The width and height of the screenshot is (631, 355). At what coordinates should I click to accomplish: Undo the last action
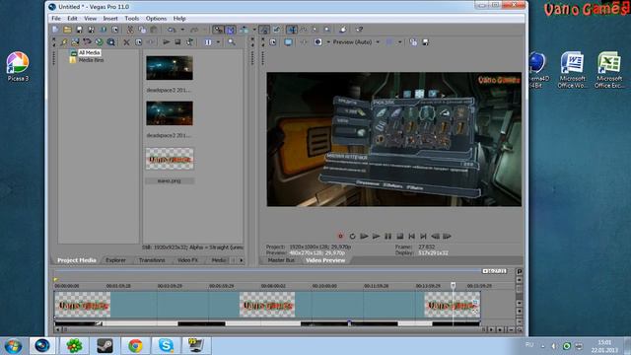(x=172, y=30)
